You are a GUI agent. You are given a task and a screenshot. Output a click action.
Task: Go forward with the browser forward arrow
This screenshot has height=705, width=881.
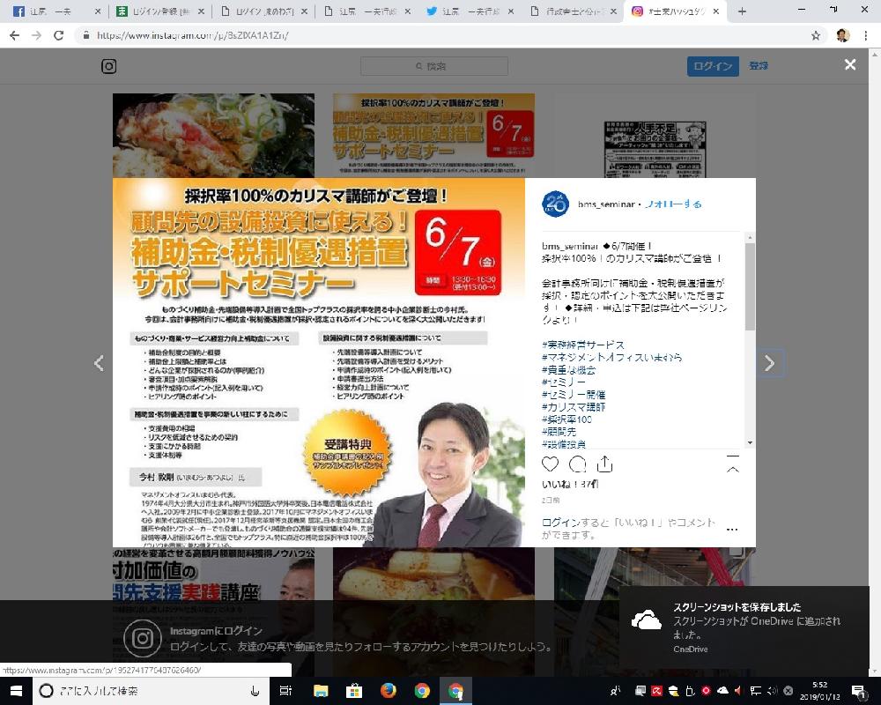(36, 35)
